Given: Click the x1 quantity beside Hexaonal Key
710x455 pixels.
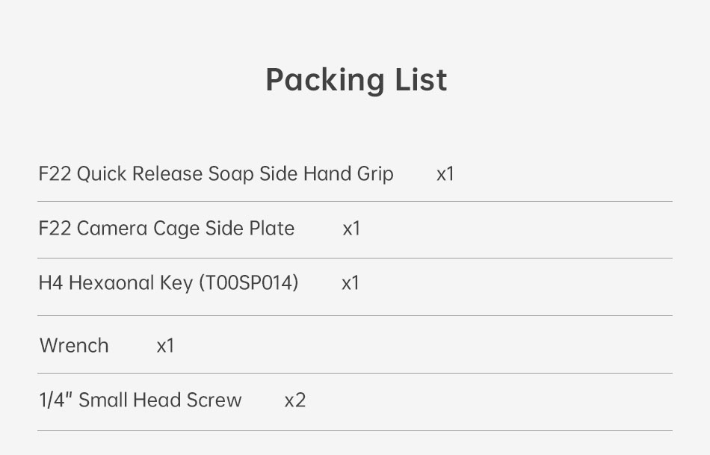Looking at the screenshot, I should [x=351, y=283].
